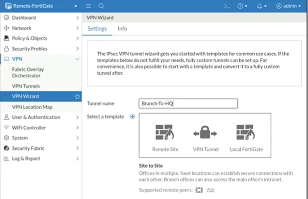Click the Dashboard menu label
The height and width of the screenshot is (199, 308).
tap(24, 17)
